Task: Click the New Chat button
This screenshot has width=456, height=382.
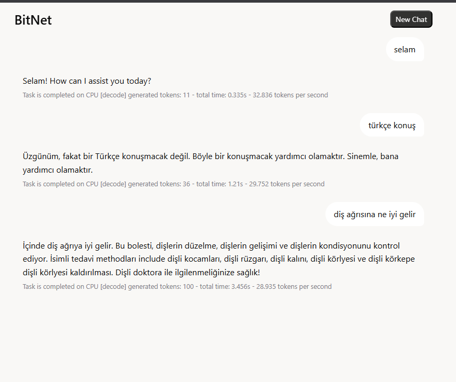Action: (411, 19)
